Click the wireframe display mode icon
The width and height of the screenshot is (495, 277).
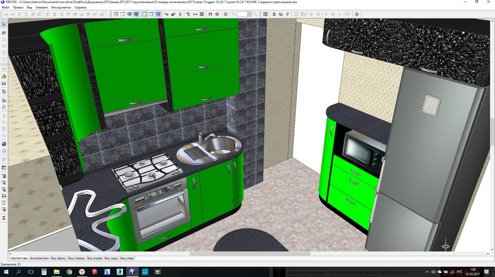pos(115,14)
